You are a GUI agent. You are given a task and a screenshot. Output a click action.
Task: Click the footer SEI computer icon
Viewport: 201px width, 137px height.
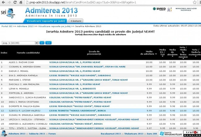(4, 134)
